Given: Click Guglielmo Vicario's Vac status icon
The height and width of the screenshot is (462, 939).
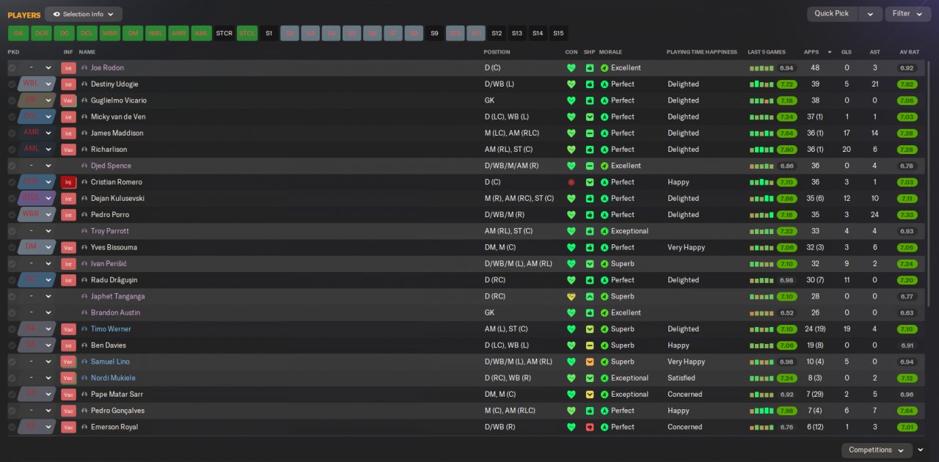Looking at the screenshot, I should (69, 100).
